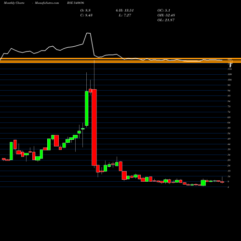This screenshot has width=241, height=241.
Task: Click the 14 price axis label
Action: pos(229,176)
